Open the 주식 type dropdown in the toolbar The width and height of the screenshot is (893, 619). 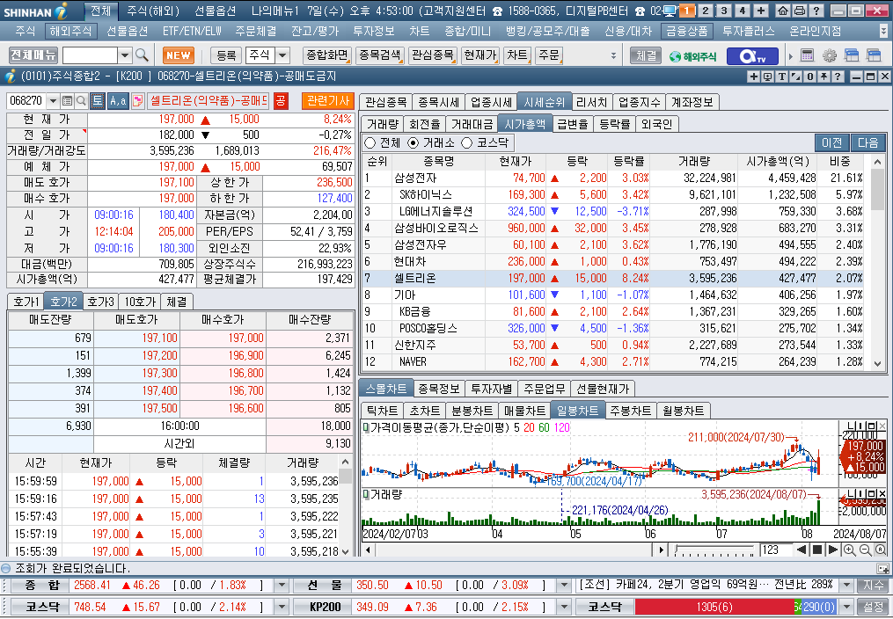(282, 55)
